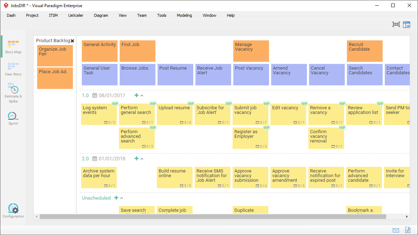Open the Help menu
This screenshot has height=235, width=418.
[x=230, y=15]
